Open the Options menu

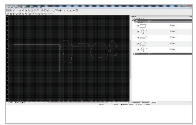[x=17, y=8]
